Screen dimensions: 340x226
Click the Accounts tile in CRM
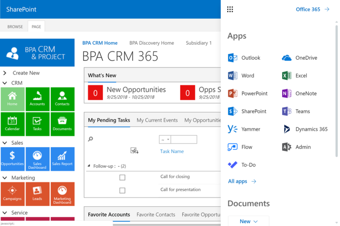(x=37, y=99)
